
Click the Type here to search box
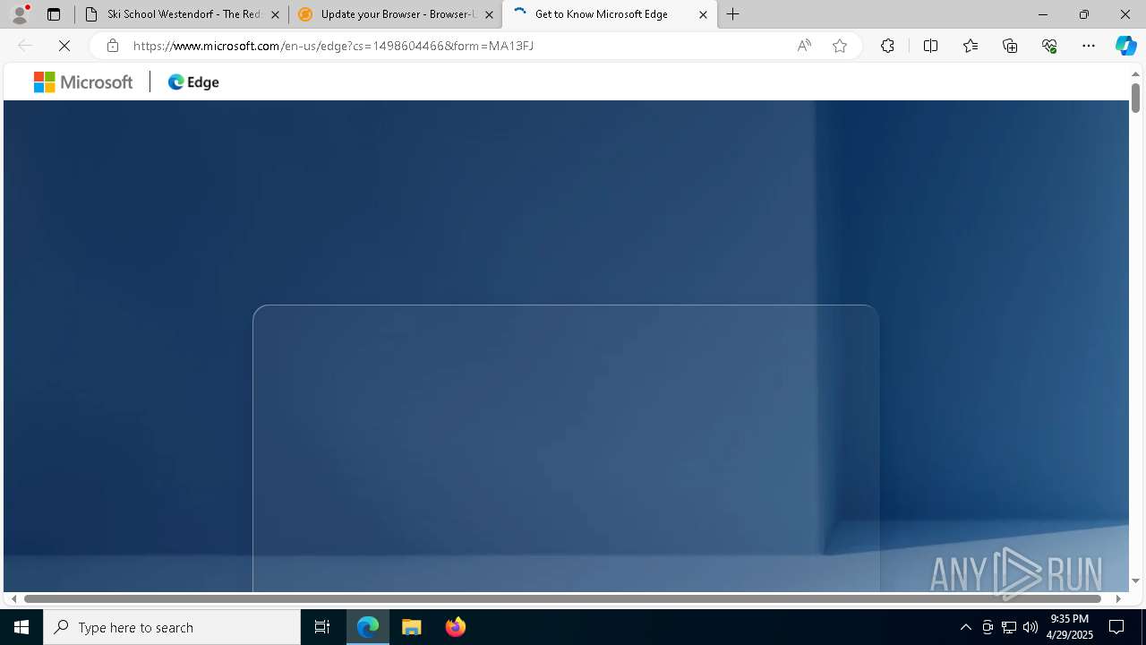click(x=172, y=627)
